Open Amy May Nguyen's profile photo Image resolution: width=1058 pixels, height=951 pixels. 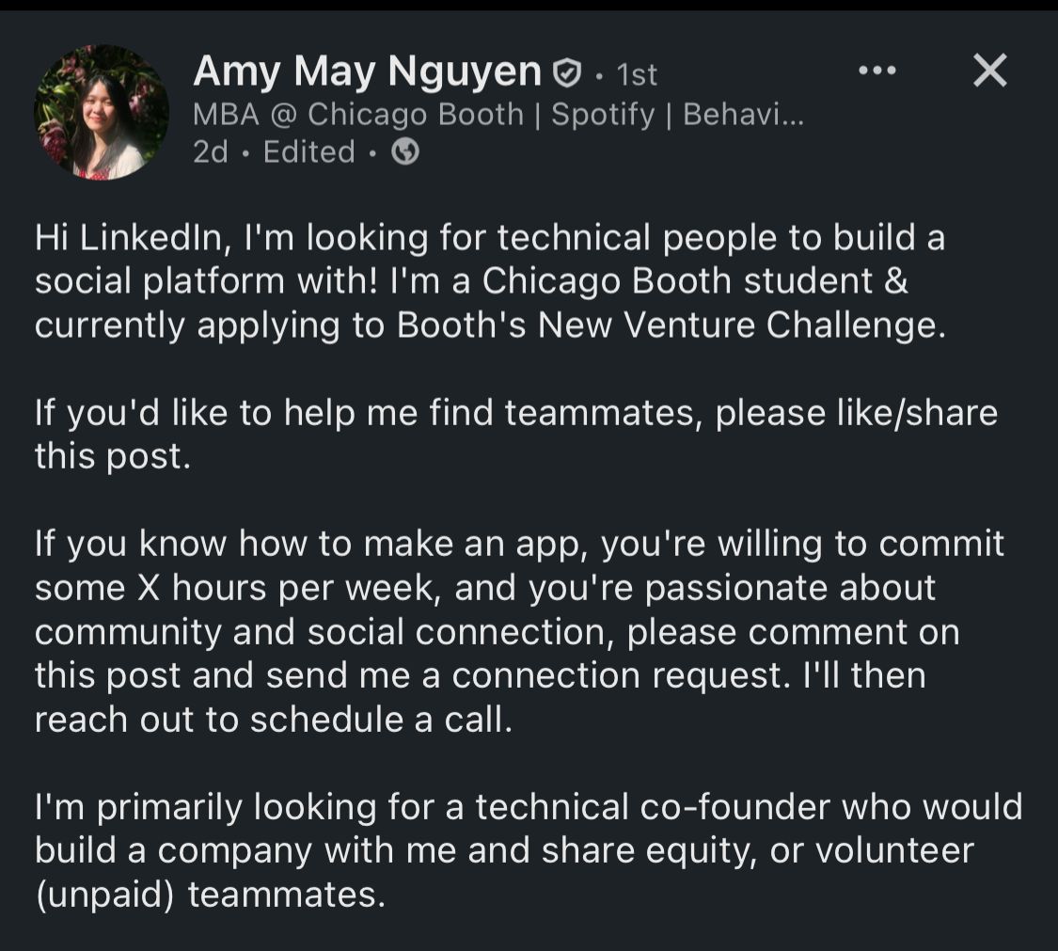[102, 112]
